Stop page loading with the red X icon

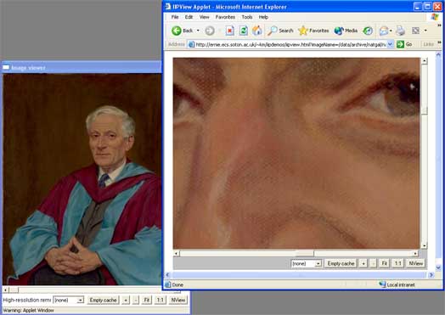[230, 31]
